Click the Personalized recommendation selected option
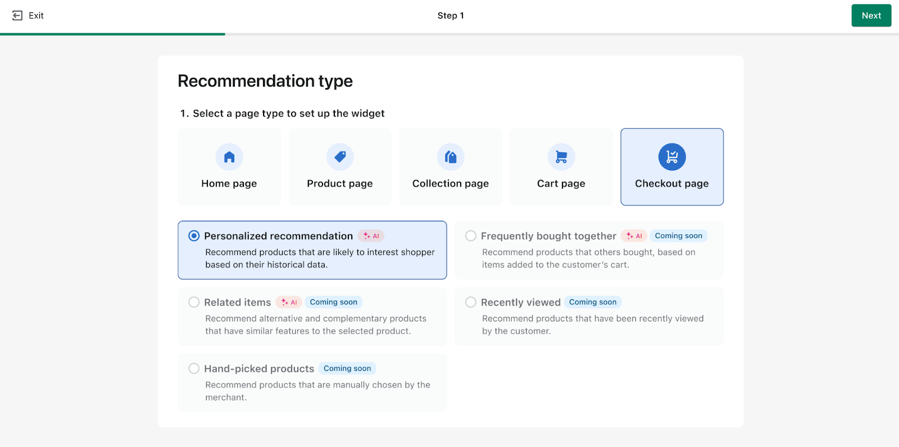This screenshot has width=899, height=447. coord(312,250)
